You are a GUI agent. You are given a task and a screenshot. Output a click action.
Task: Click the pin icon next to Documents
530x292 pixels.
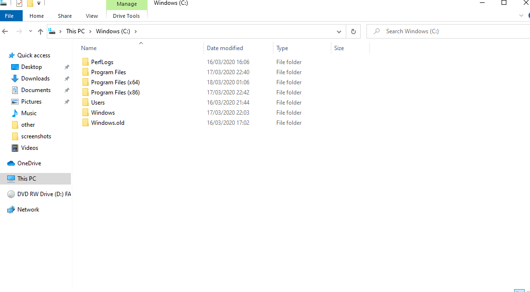(67, 90)
